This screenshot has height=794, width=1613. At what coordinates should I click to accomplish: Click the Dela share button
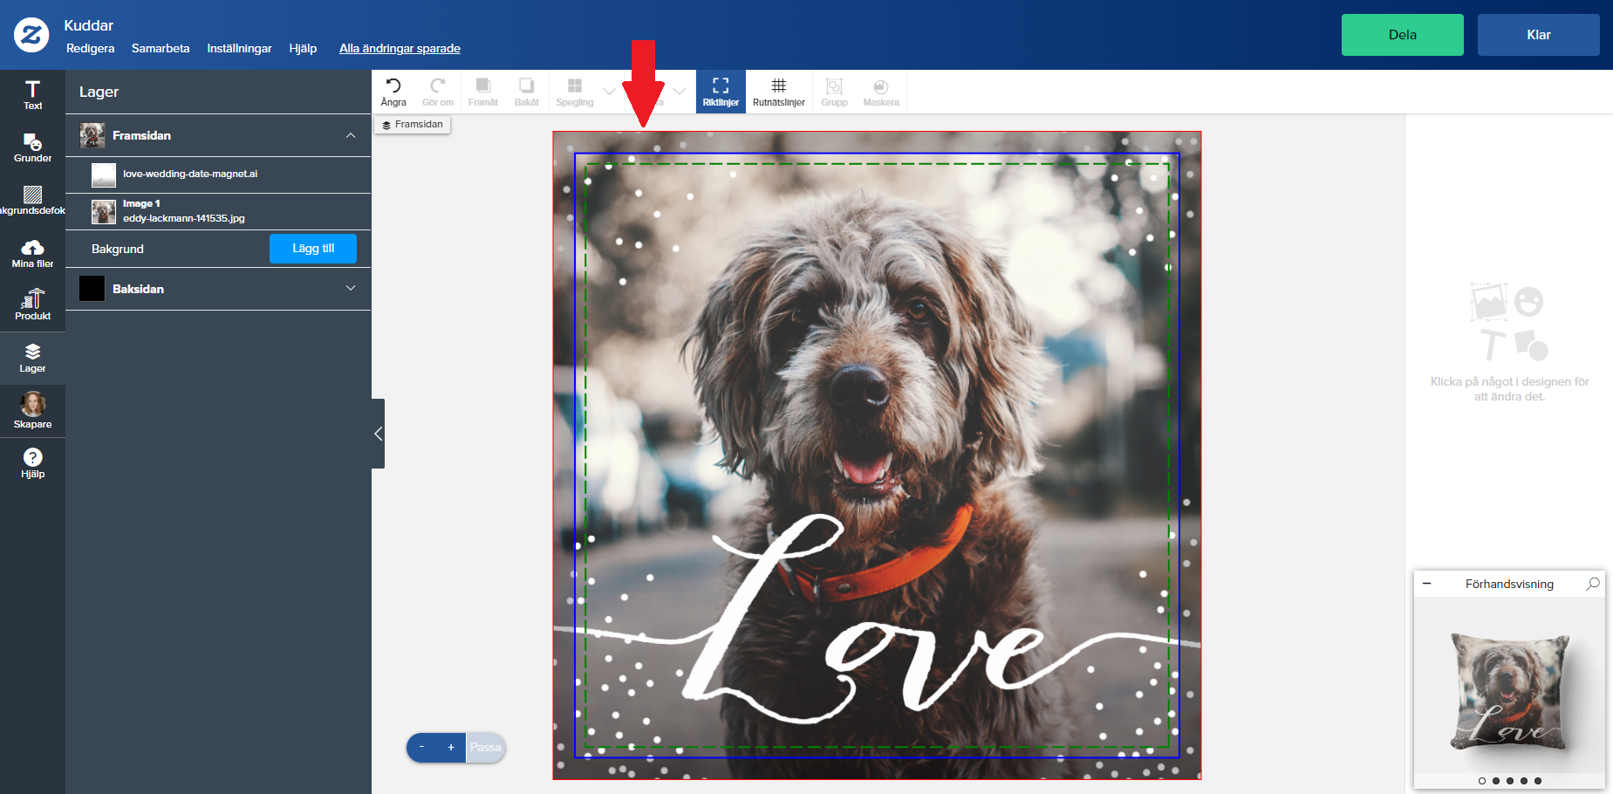pos(1402,35)
